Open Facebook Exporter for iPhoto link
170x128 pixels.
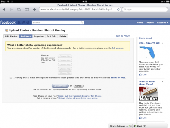(80, 96)
